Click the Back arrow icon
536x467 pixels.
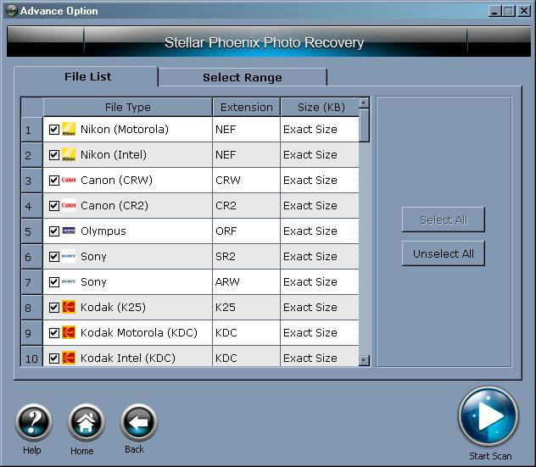138,421
